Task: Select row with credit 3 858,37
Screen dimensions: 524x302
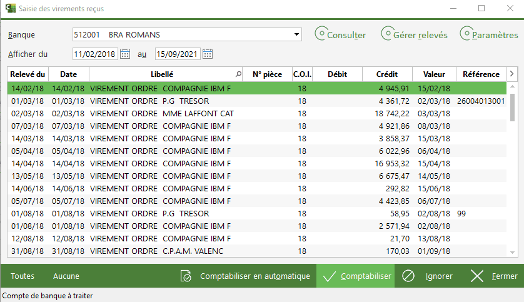Action: [256, 139]
